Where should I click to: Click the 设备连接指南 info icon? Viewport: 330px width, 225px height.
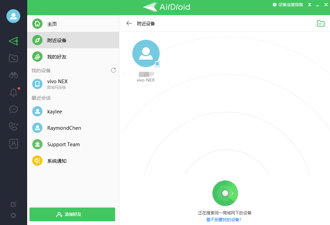(x=274, y=5)
